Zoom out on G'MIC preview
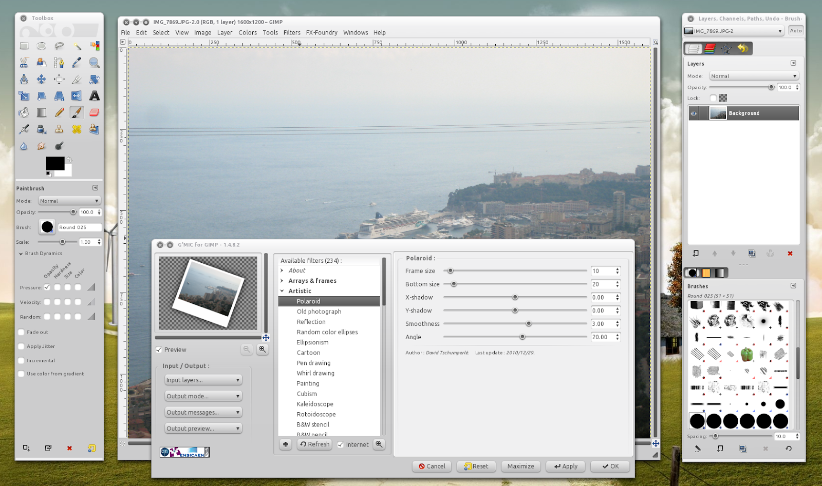 [x=247, y=349]
